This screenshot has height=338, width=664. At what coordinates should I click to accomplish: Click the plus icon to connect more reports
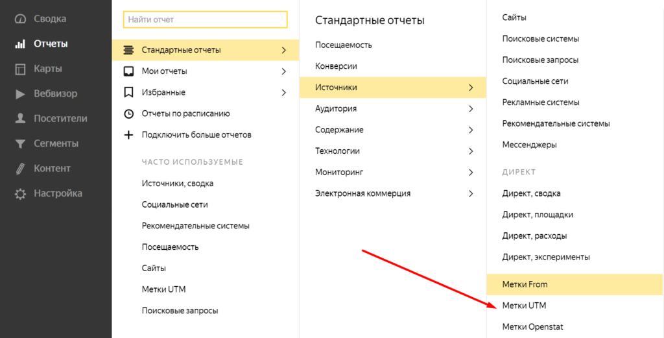point(128,135)
